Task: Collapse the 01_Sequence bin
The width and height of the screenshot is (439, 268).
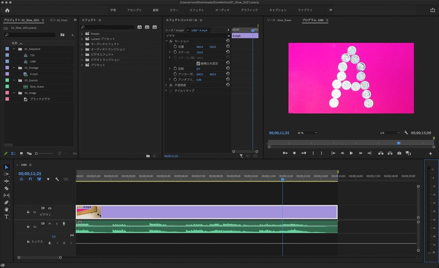Action: 14,49
